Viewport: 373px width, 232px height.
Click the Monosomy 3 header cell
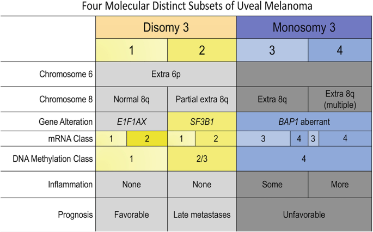click(x=304, y=27)
